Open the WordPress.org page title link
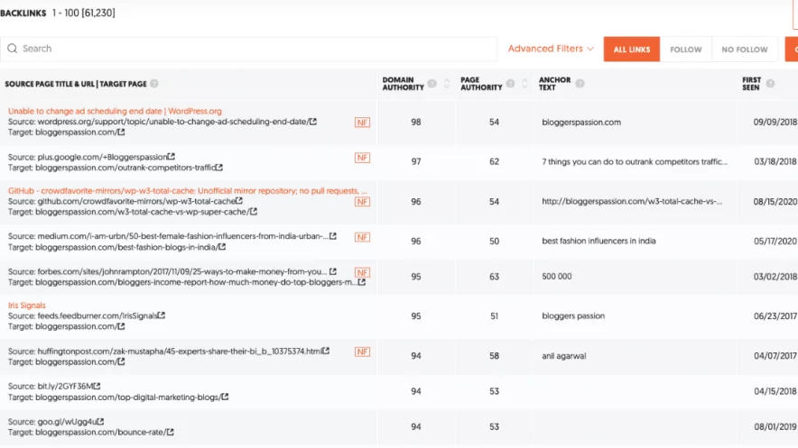The width and height of the screenshot is (798, 448). coord(115,111)
